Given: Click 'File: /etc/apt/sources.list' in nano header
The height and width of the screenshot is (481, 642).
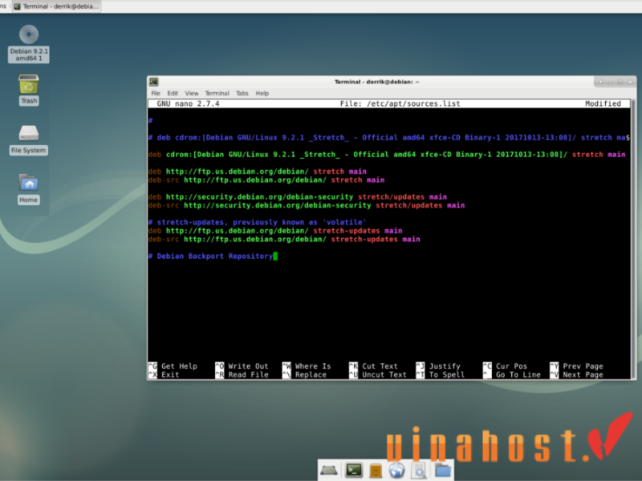Looking at the screenshot, I should click(400, 104).
